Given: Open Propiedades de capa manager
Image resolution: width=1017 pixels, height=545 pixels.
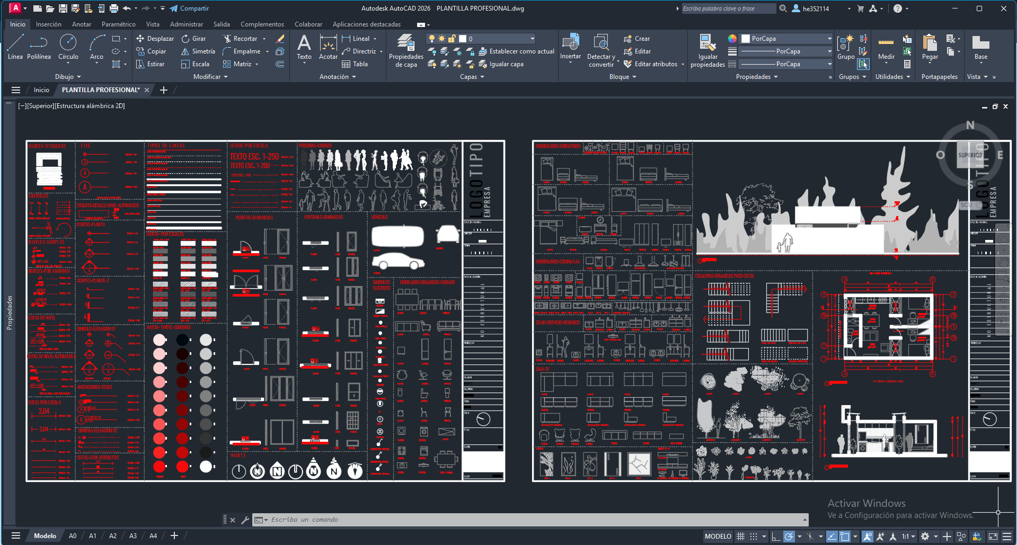Looking at the screenshot, I should click(x=406, y=50).
